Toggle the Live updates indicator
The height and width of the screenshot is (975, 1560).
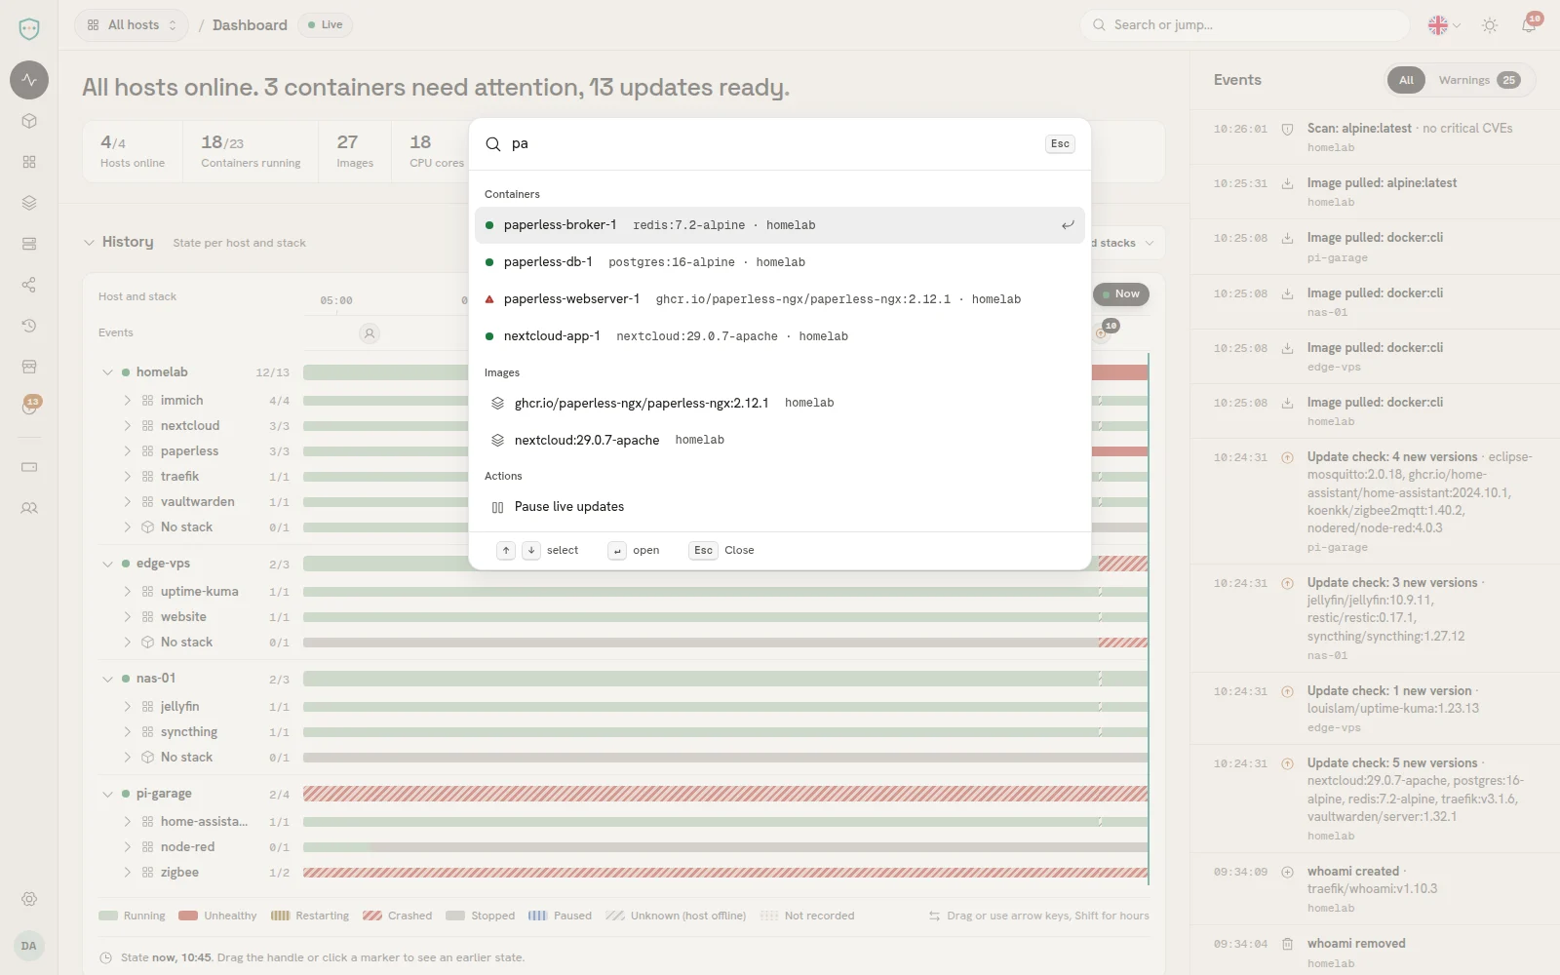point(326,25)
